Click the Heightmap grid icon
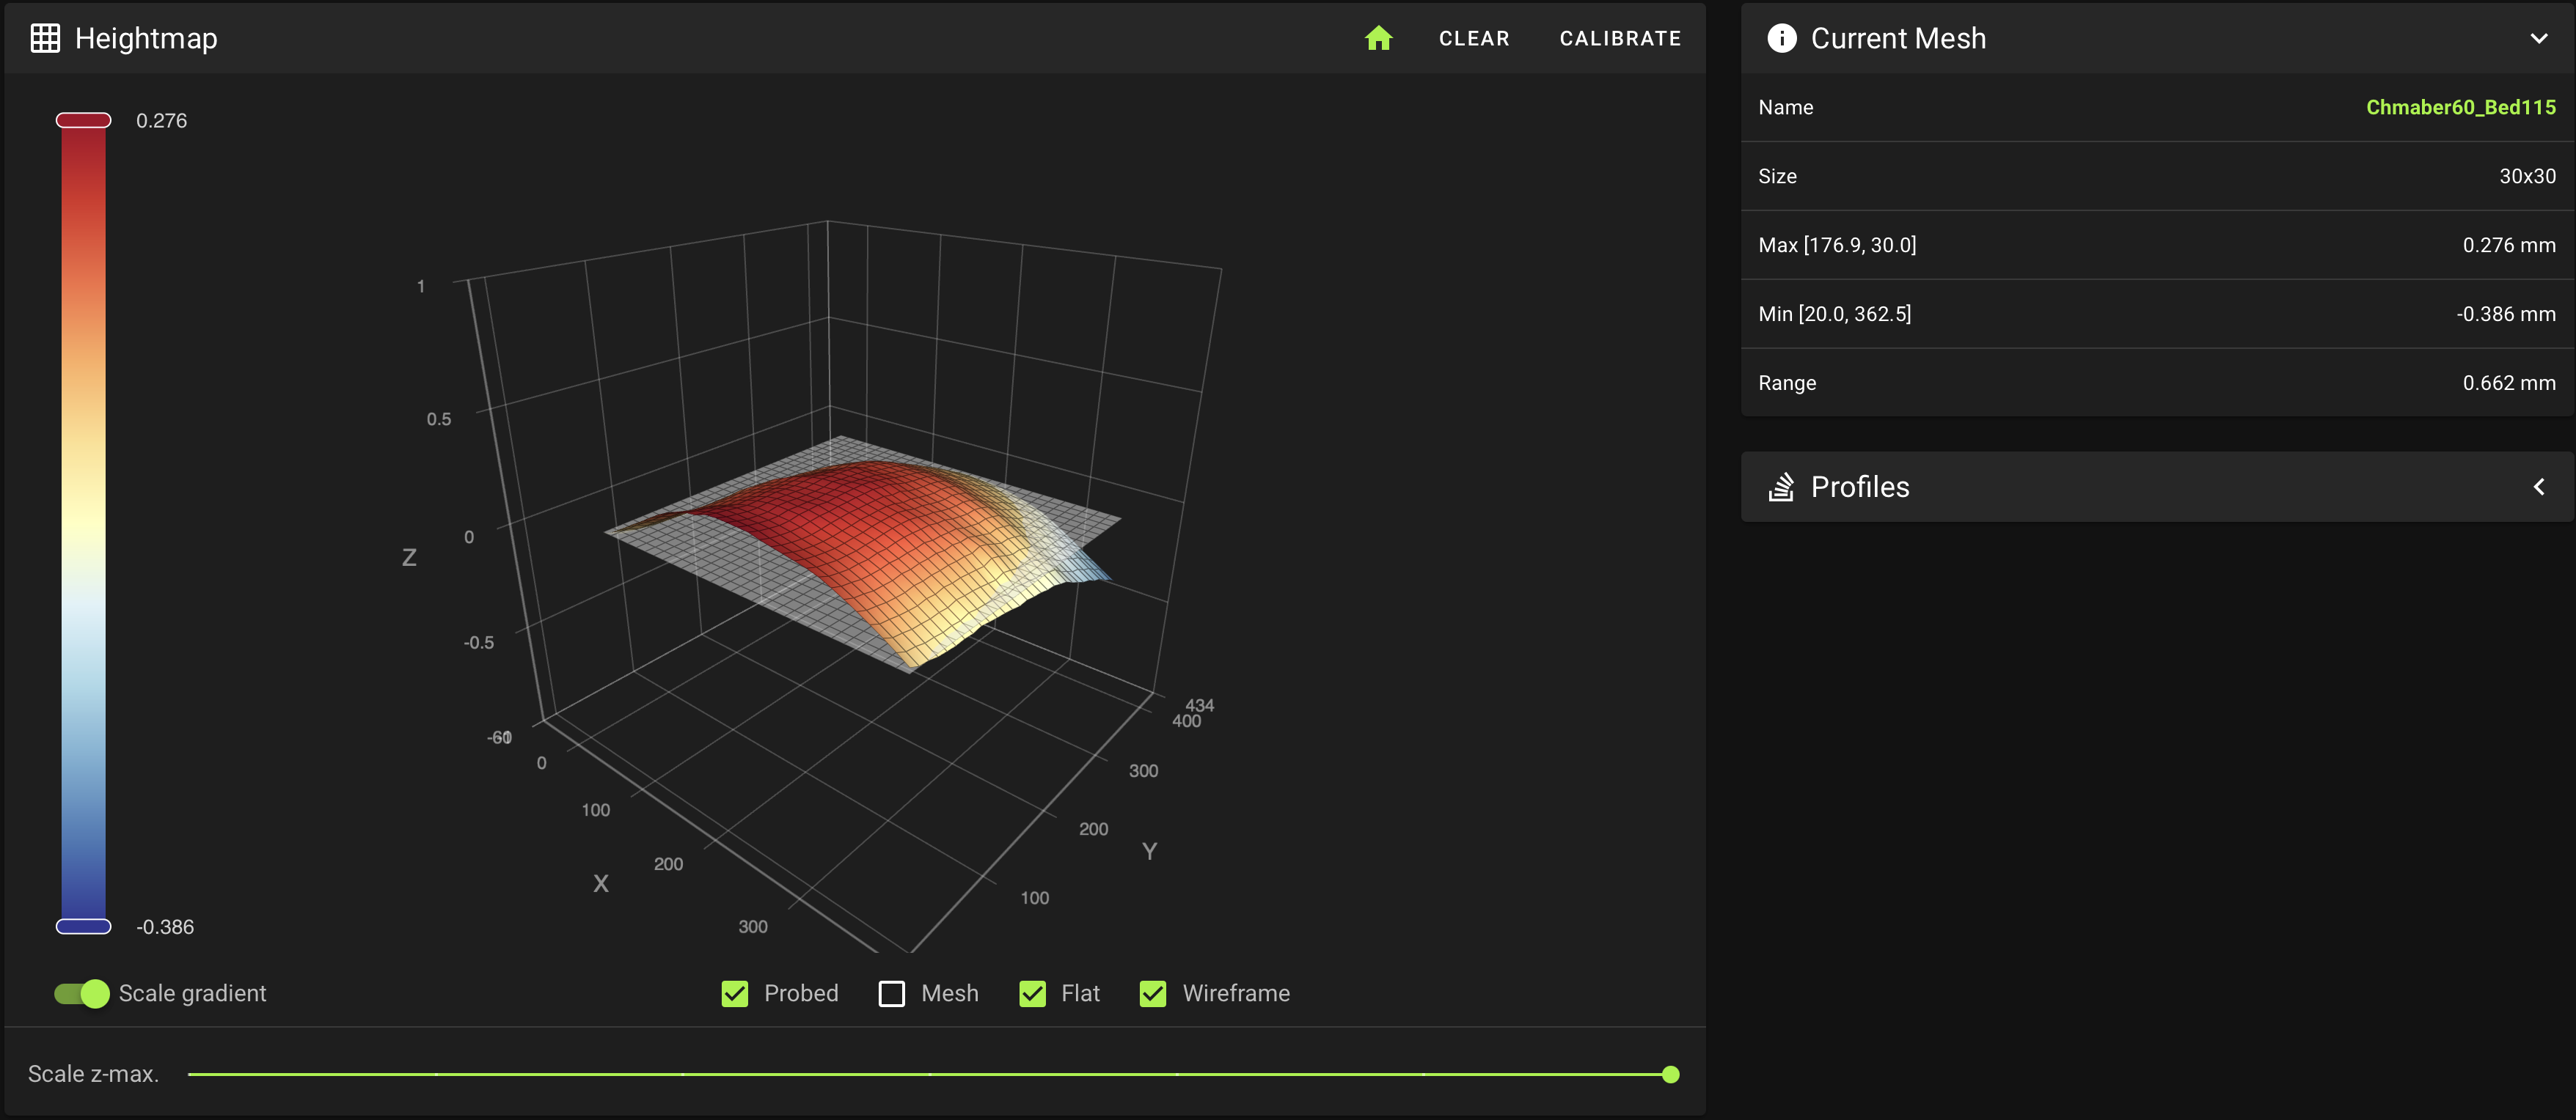Screen dimensions: 2576x1120 pos(45,38)
